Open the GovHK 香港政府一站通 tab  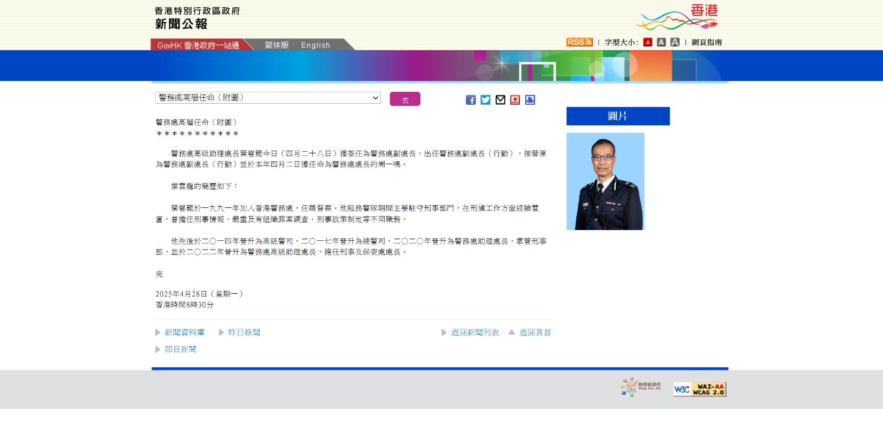pos(198,45)
